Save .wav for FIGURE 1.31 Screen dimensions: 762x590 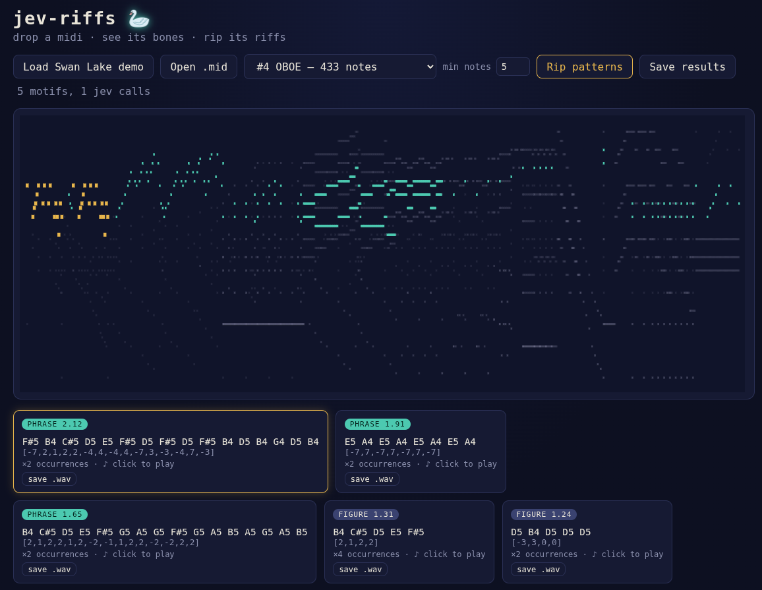[x=360, y=570]
